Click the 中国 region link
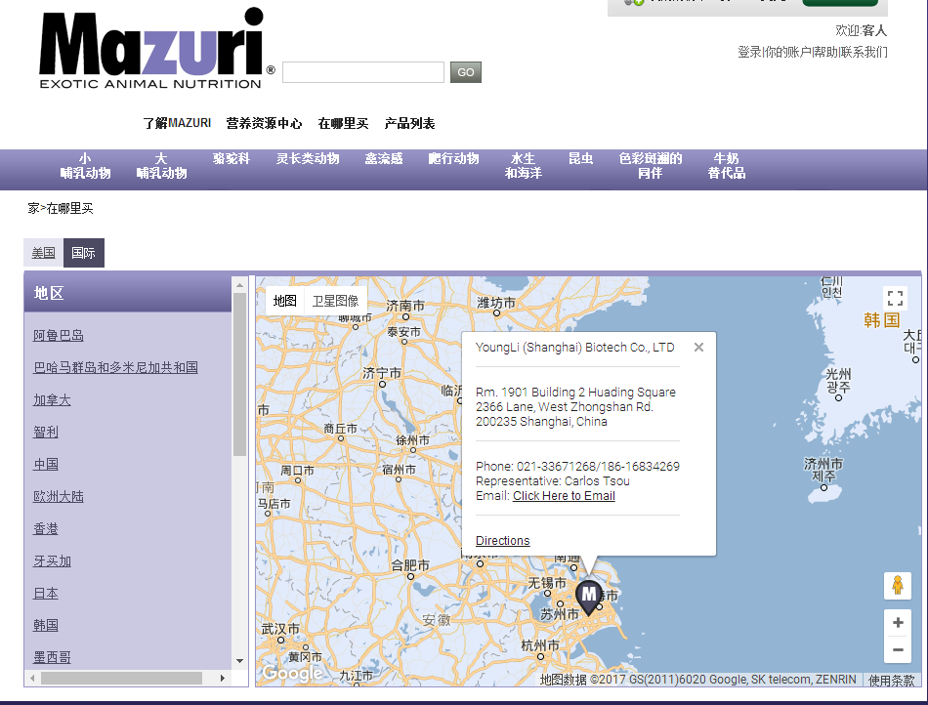This screenshot has height=705, width=928. coord(46,464)
